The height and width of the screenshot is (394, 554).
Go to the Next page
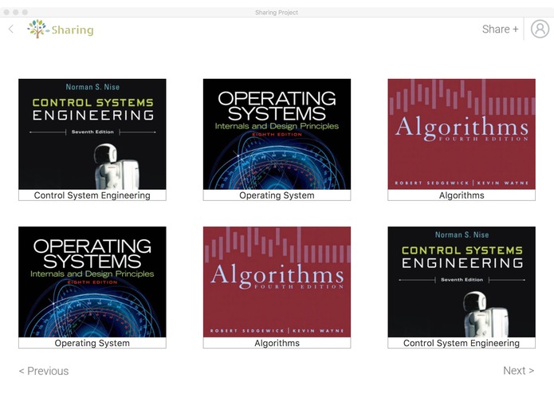click(518, 370)
